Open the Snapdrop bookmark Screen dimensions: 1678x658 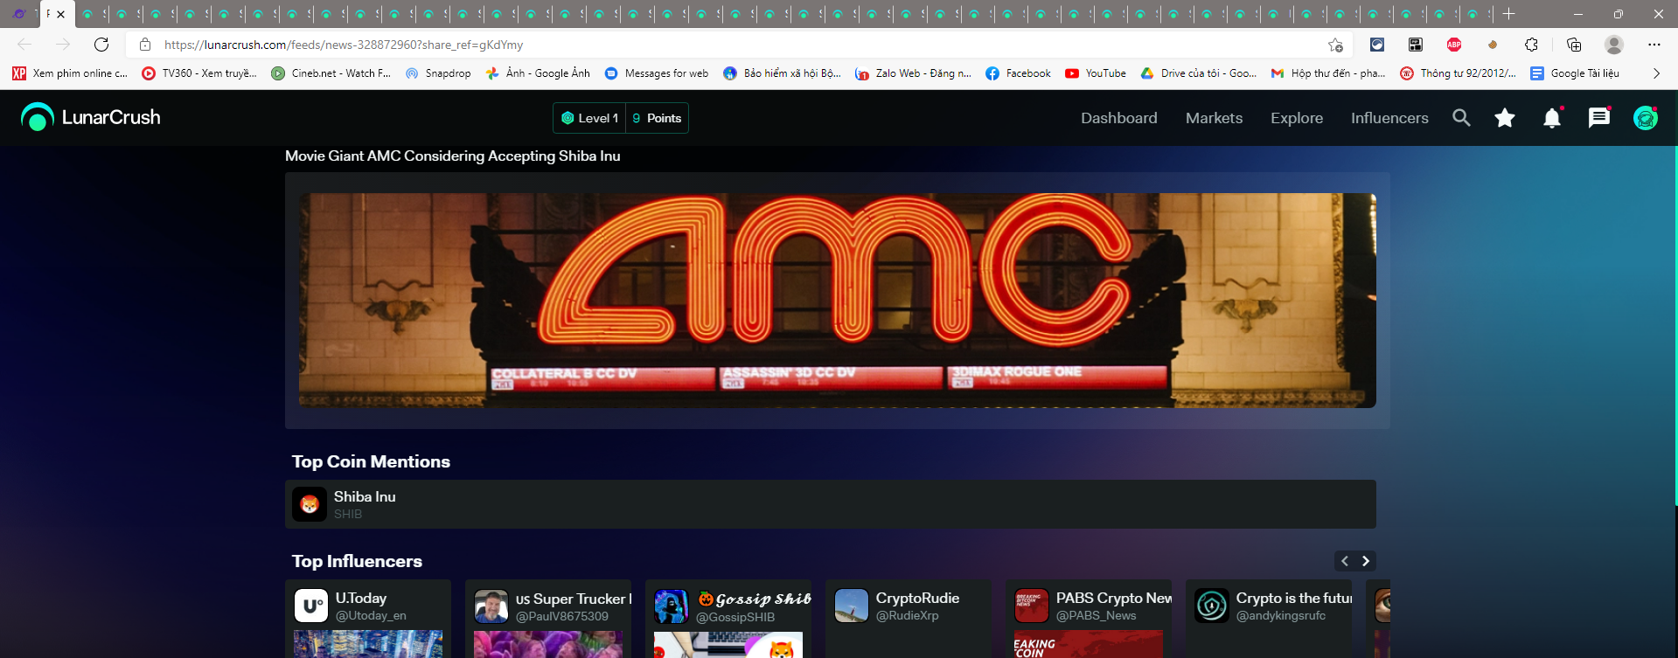(x=438, y=73)
